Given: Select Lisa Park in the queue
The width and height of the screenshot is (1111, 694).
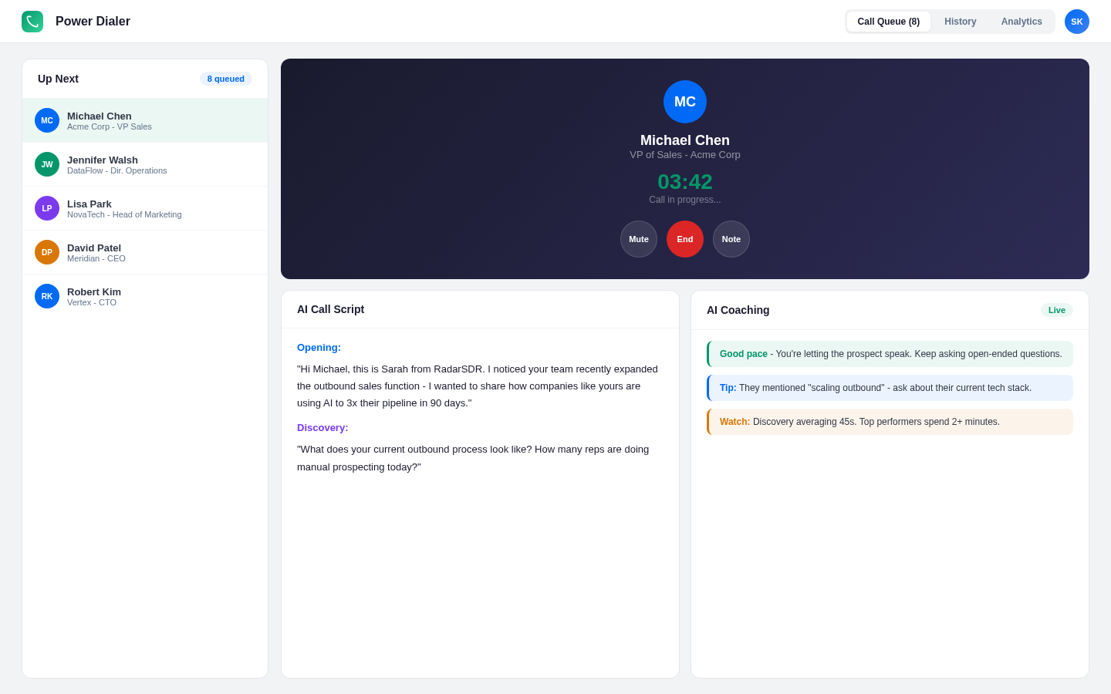Looking at the screenshot, I should (145, 208).
